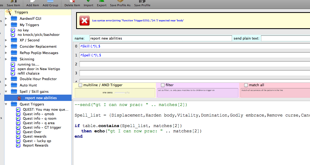310x165 pixels.
Task: Expand the My Triggers group arrow
Action: (x=6, y=25)
